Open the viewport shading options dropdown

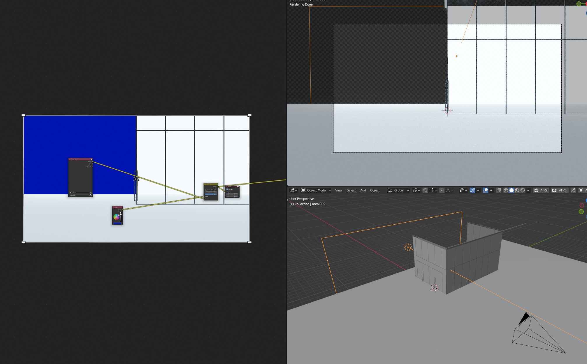528,190
